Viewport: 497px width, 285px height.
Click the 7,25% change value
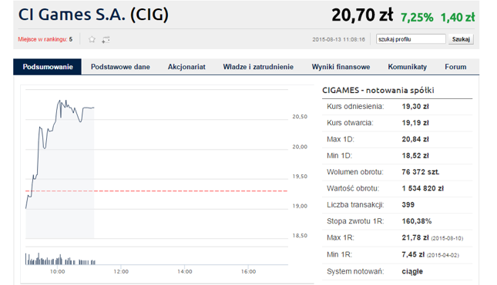[417, 18]
